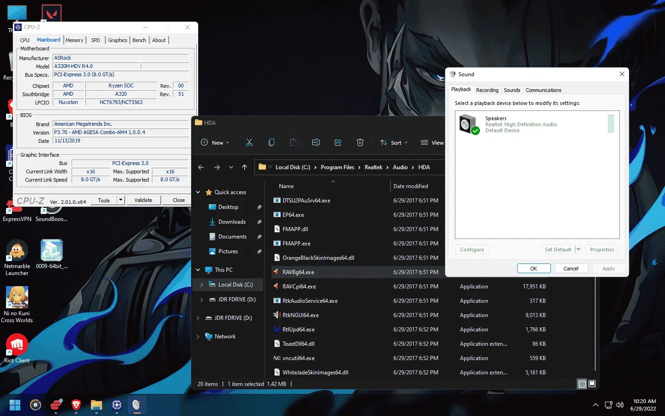The height and width of the screenshot is (416, 665).
Task: Click the Sound speaker taskbar icon
Action: [136, 405]
